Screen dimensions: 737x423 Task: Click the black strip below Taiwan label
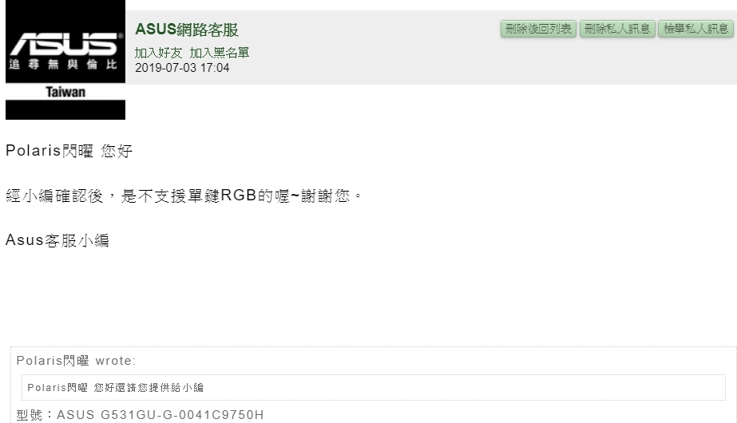65,110
